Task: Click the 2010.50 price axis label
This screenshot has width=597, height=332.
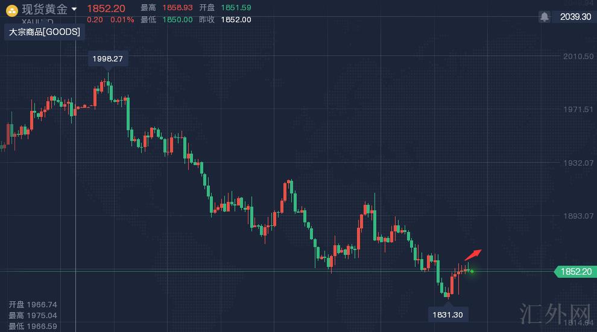Action: click(577, 56)
